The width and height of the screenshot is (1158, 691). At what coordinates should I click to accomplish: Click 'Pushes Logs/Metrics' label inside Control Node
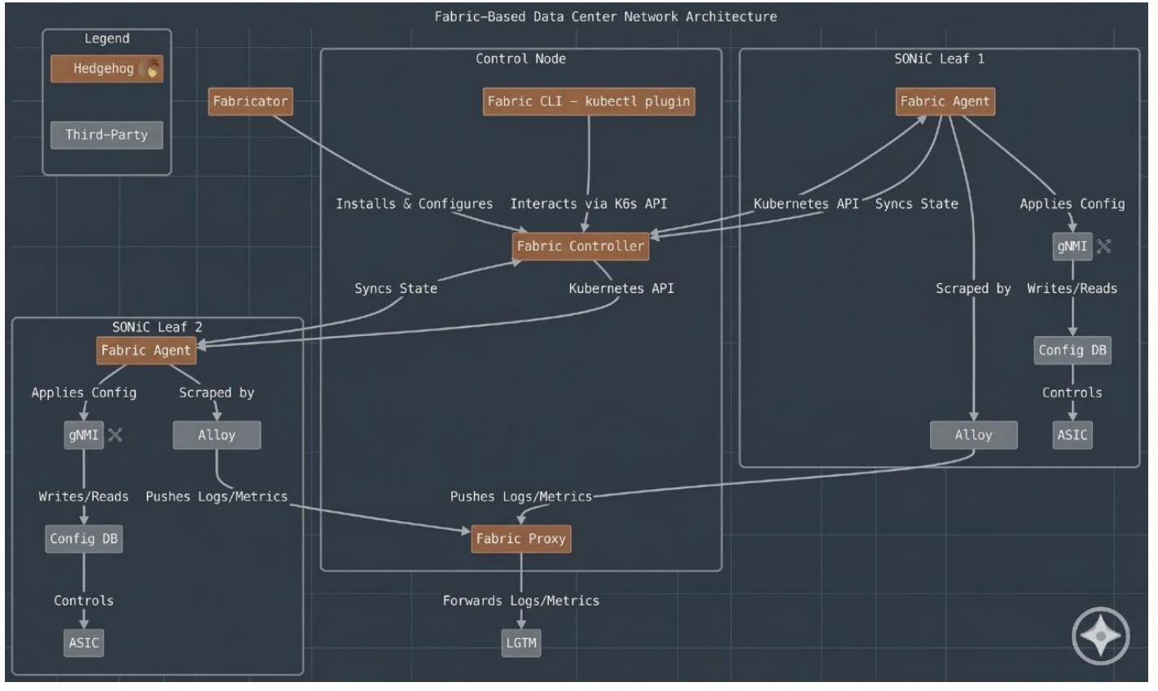[x=521, y=496]
